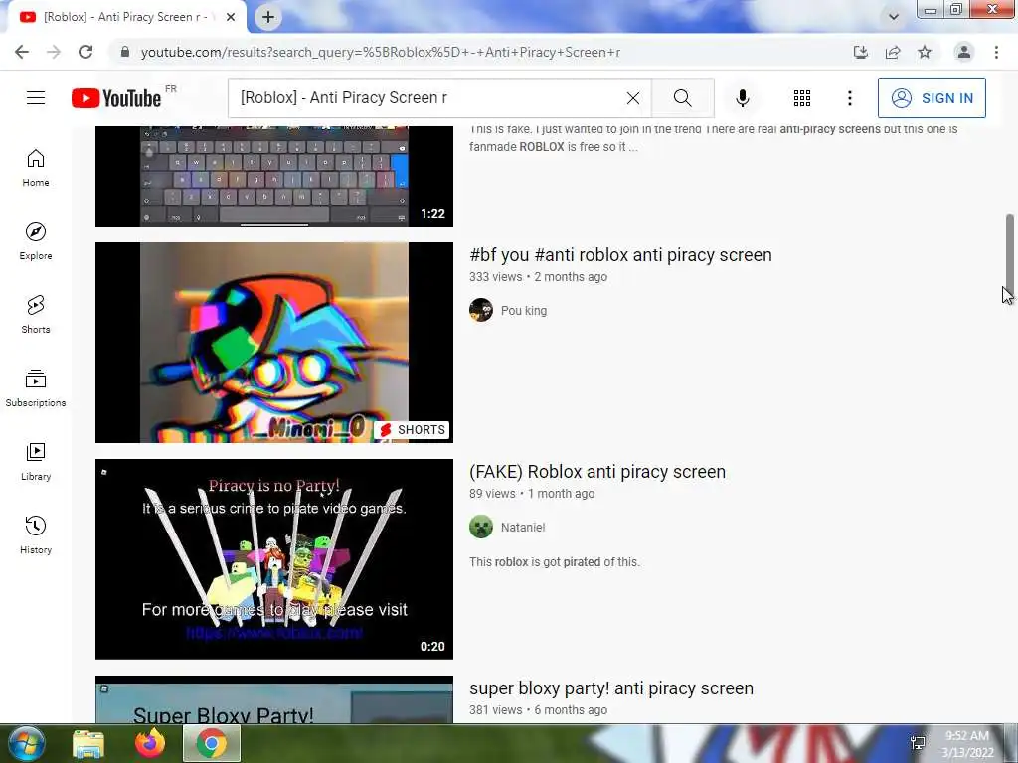
Task: Click the Nataniel creeper avatar
Action: (481, 527)
